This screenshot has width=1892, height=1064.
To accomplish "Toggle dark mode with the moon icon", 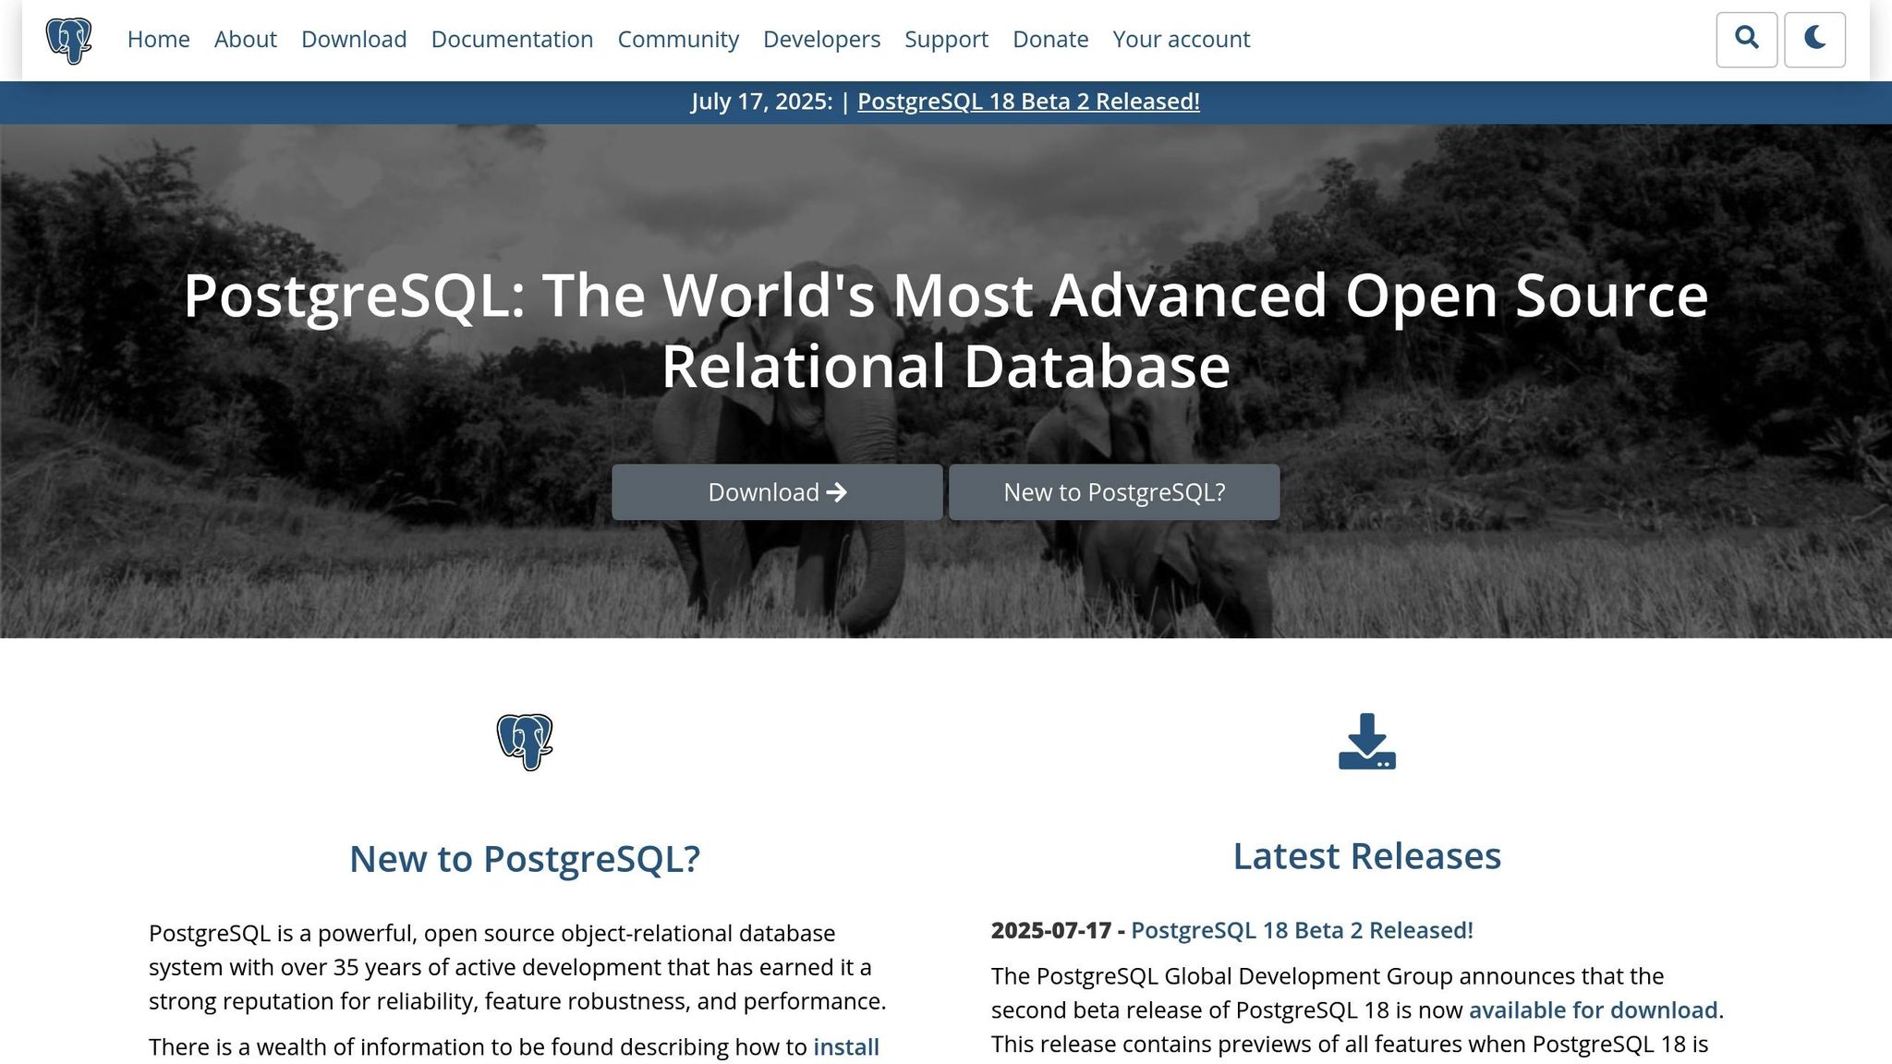I will point(1814,39).
